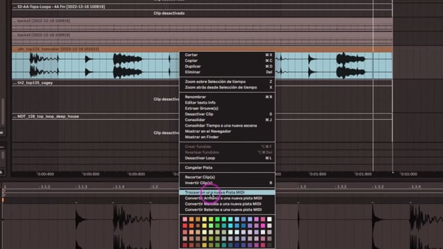Open Editar texto Info entry
Viewport: 443px width, 249px height.
click(227, 102)
